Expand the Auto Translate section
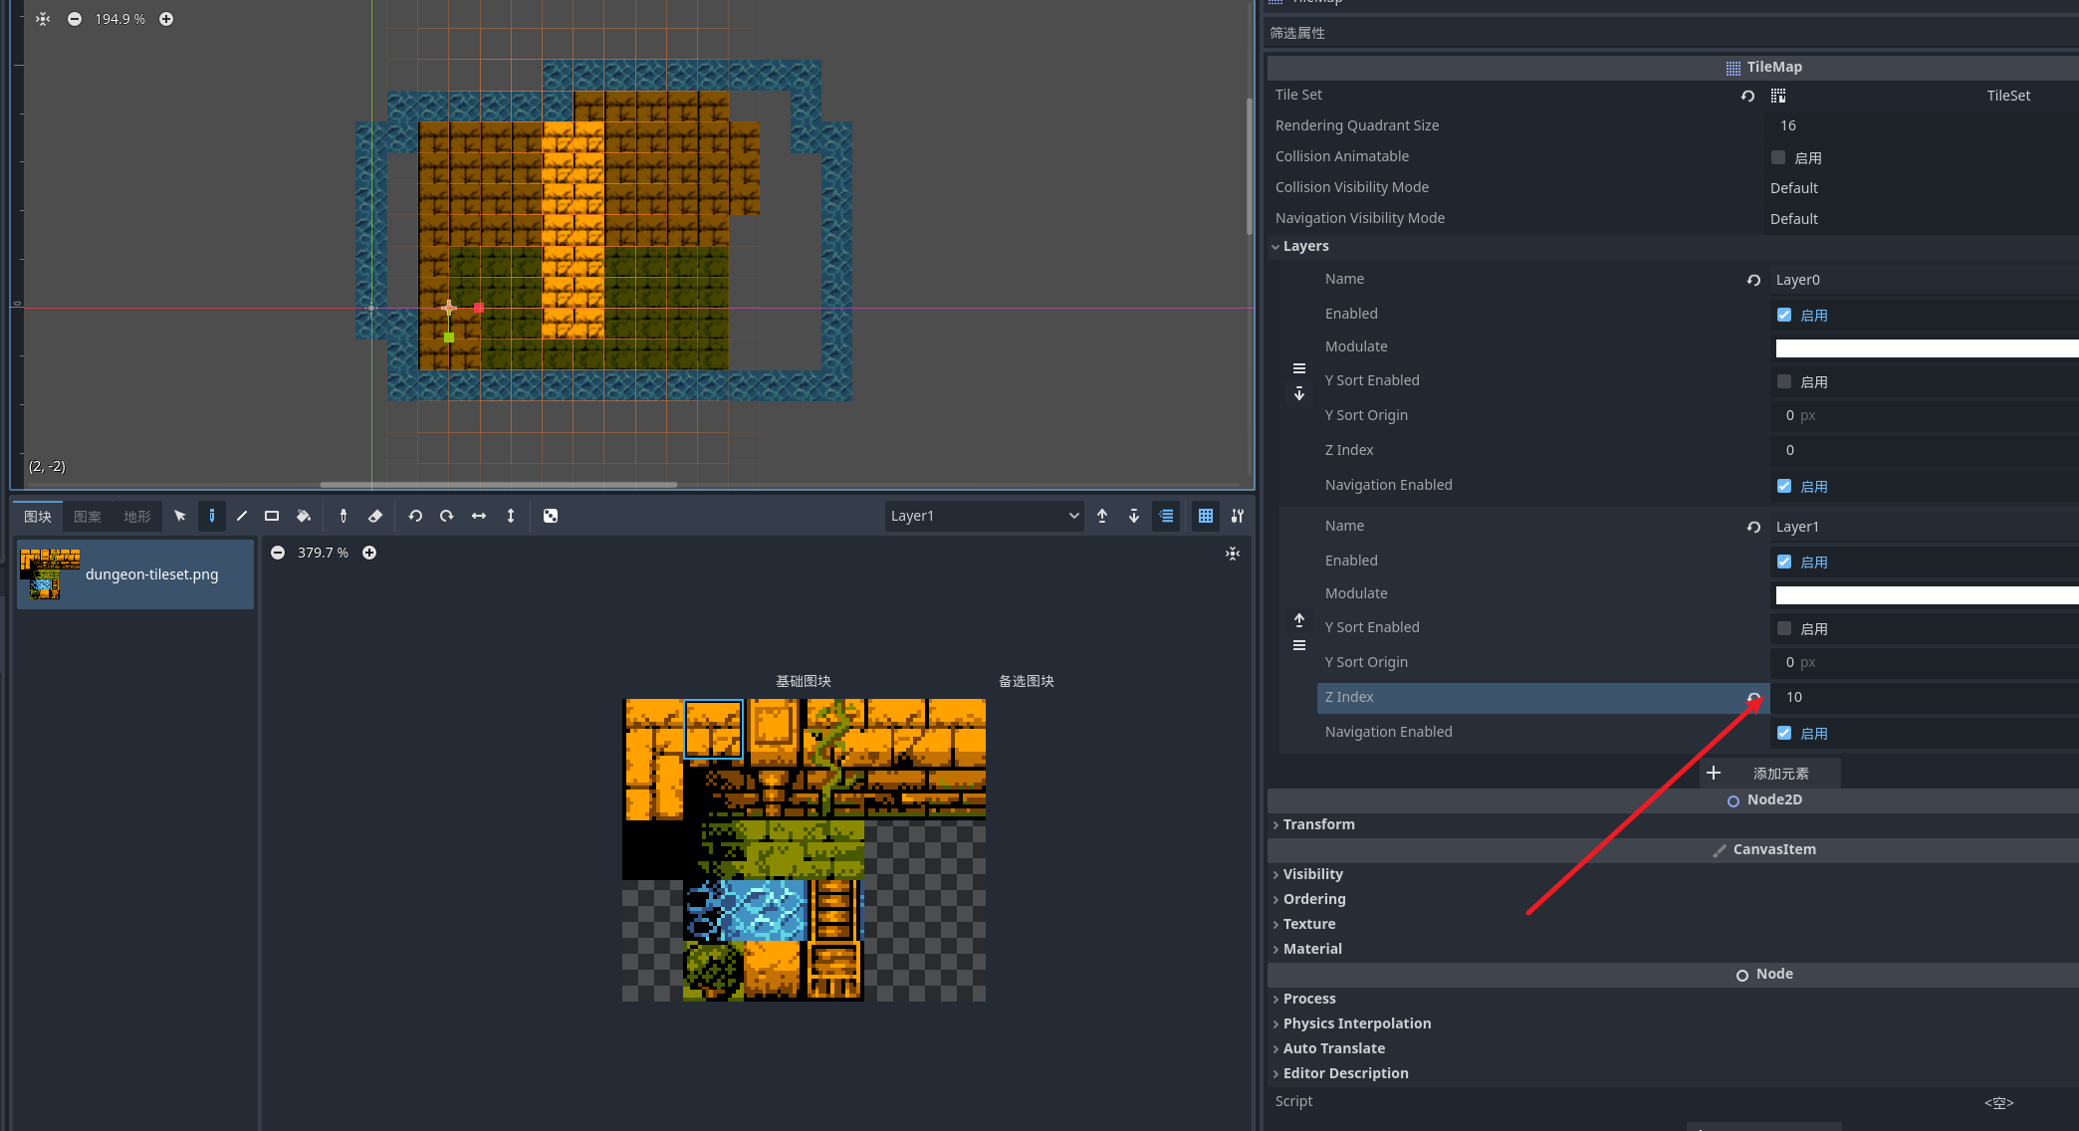The width and height of the screenshot is (2079, 1131). 1333,1048
